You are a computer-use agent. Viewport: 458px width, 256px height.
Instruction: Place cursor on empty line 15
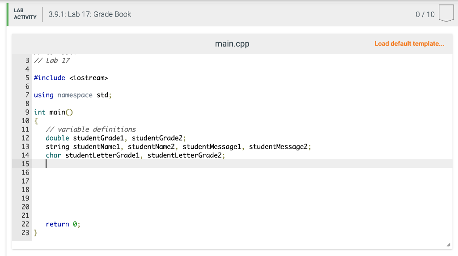pos(242,164)
